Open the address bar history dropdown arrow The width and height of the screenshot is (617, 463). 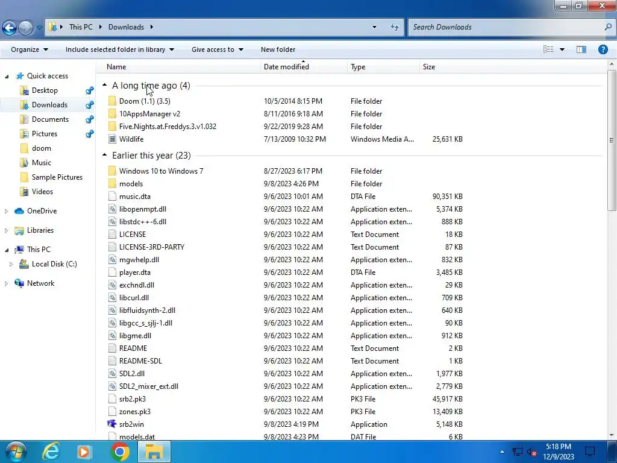click(x=374, y=27)
